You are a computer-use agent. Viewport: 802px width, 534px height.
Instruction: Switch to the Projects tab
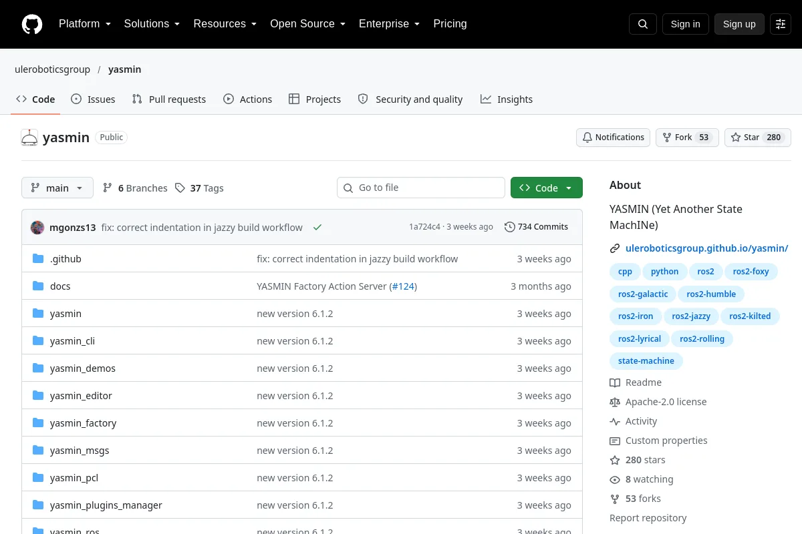[315, 99]
